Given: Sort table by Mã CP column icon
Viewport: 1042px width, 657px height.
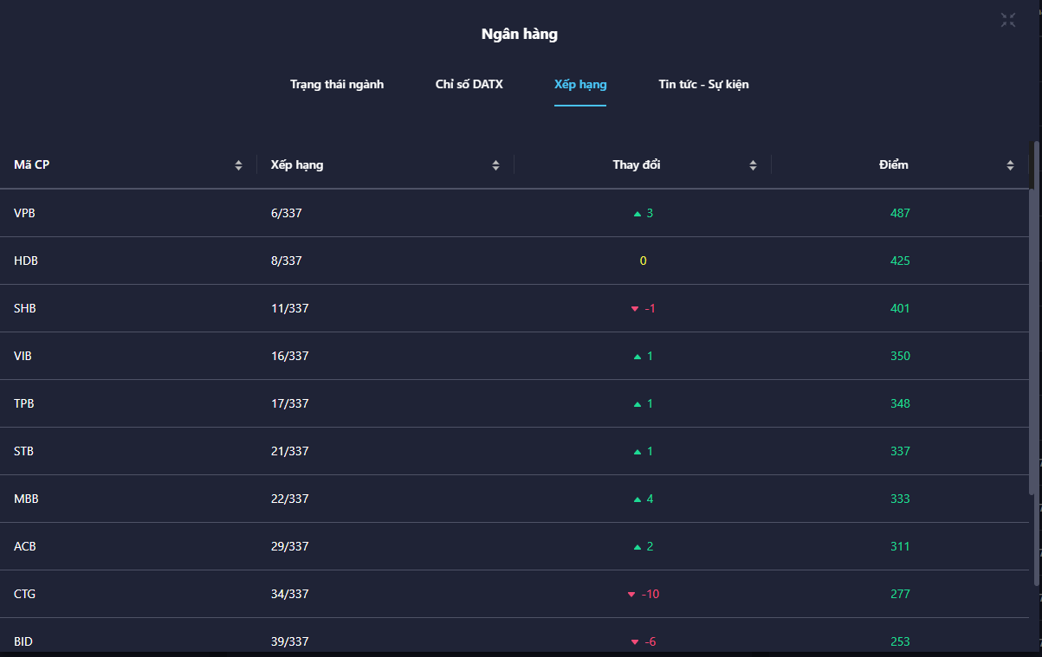Looking at the screenshot, I should [x=238, y=165].
